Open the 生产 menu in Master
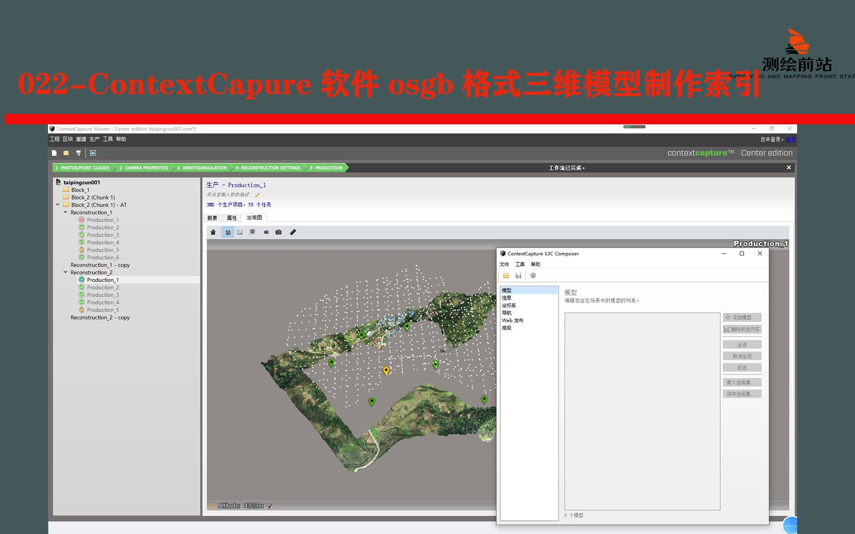This screenshot has height=534, width=855. pyautogui.click(x=95, y=139)
